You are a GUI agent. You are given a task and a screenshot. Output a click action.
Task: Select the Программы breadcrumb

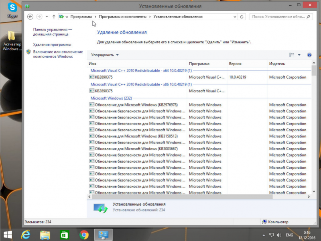[81, 16]
